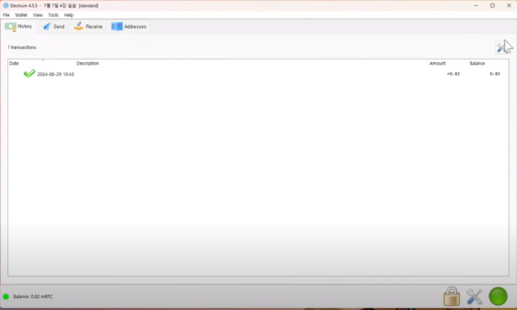Click the Balance 0.82 mBTC status text
This screenshot has height=310, width=517.
(x=33, y=297)
